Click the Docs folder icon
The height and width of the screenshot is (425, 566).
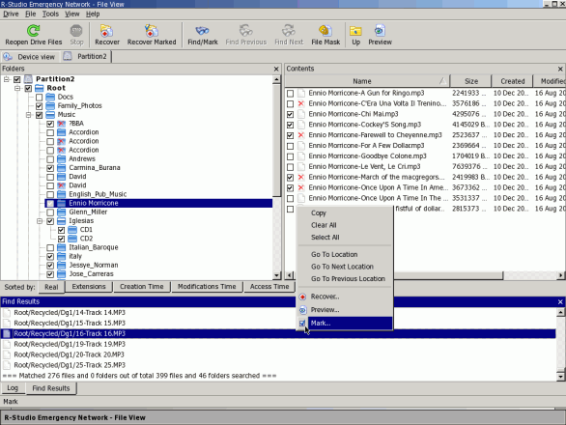50,97
